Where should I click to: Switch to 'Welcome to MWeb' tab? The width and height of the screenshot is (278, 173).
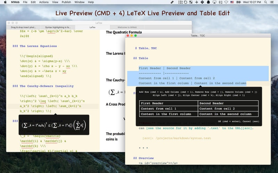coord(127,27)
